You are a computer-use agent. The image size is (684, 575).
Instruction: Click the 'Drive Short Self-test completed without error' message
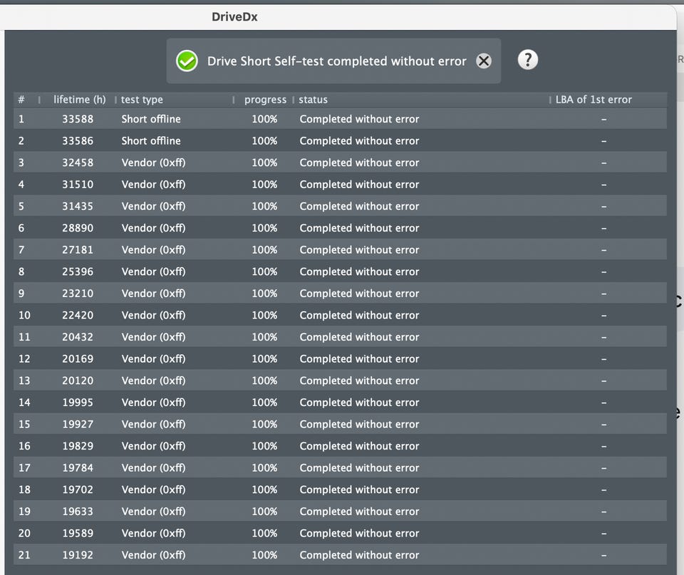tap(337, 61)
